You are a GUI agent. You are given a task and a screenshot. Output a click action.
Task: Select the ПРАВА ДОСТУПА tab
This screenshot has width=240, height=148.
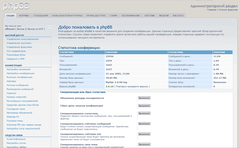[96, 16]
